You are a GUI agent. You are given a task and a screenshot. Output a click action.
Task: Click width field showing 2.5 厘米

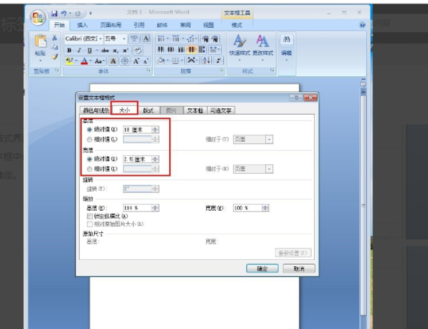(137, 160)
